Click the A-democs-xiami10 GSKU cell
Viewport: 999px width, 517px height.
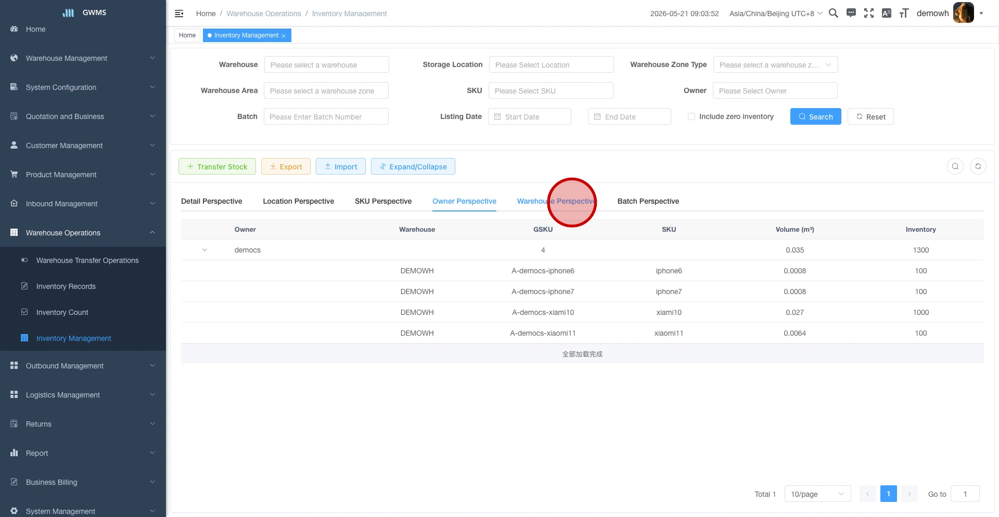coord(543,312)
